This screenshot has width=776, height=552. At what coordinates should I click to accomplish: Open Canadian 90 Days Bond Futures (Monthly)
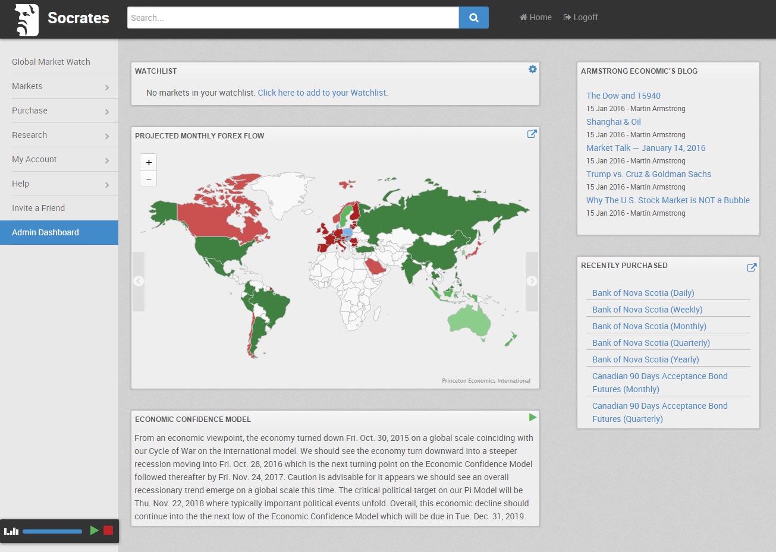pos(660,383)
